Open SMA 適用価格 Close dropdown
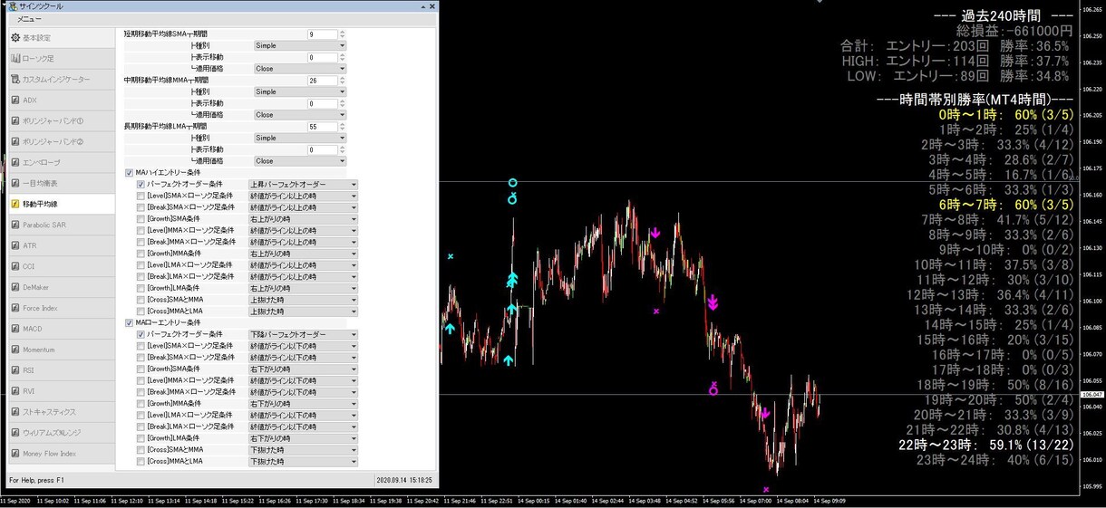Image resolution: width=1106 pixels, height=508 pixels. tap(299, 69)
